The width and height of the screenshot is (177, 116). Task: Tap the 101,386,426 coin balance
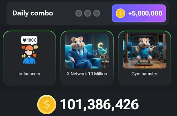click(99, 104)
